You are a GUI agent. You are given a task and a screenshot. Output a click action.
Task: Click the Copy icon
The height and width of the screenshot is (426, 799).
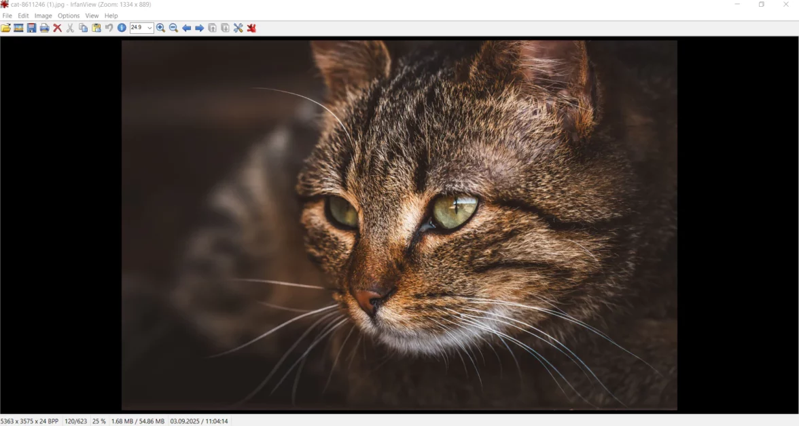pos(84,28)
